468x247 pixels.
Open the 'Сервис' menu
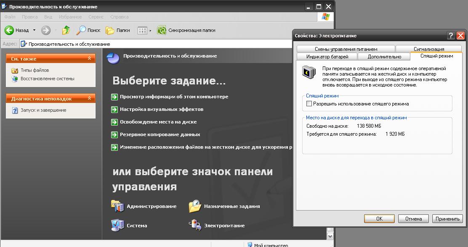coord(96,17)
